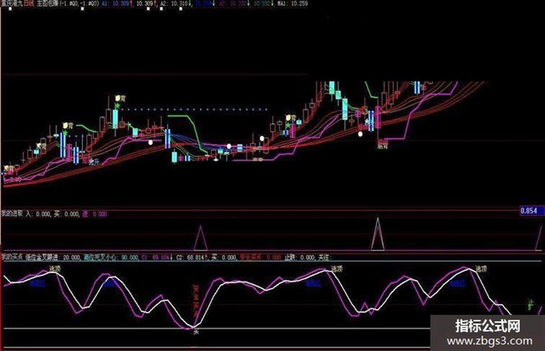
Task: Click the MA1: 10.259 readout
Action: [292, 3]
